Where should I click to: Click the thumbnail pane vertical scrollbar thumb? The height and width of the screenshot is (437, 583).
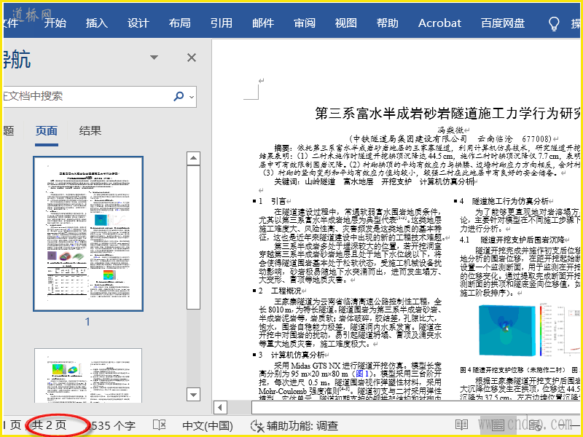193,237
